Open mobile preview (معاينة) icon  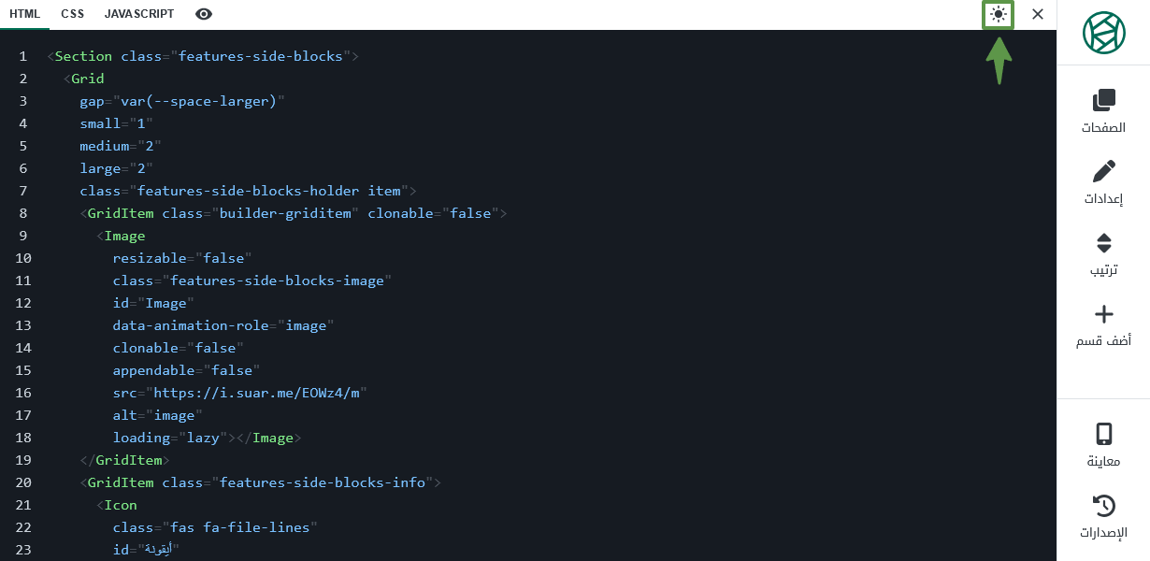[x=1103, y=434]
